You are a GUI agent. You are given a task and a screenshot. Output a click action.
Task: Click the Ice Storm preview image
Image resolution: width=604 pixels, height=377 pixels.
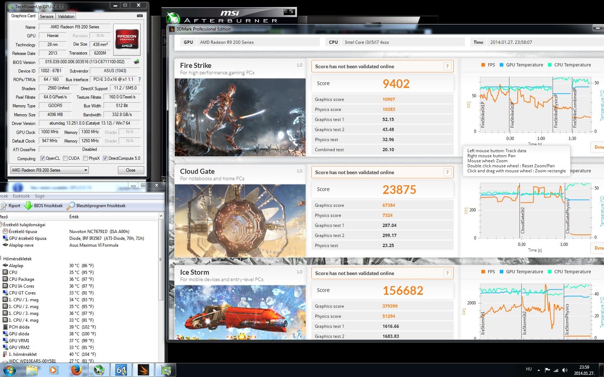tap(240, 312)
